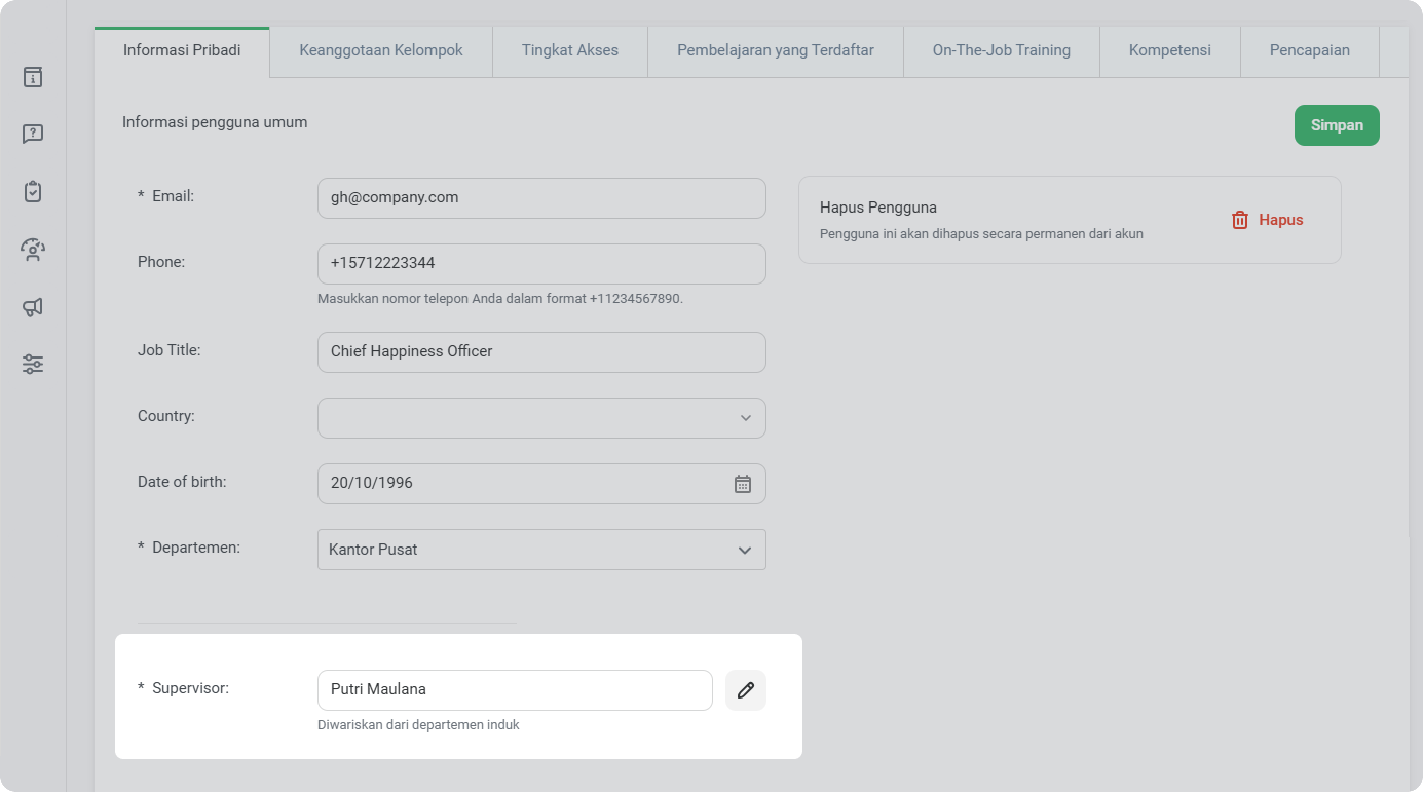Click the Email input field
The height and width of the screenshot is (792, 1423).
coord(541,198)
